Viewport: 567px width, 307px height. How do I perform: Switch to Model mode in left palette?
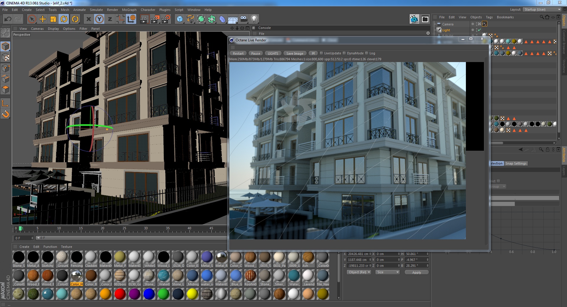(6, 47)
